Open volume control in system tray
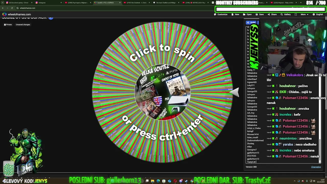The width and height of the screenshot is (327, 184). pos(314,181)
